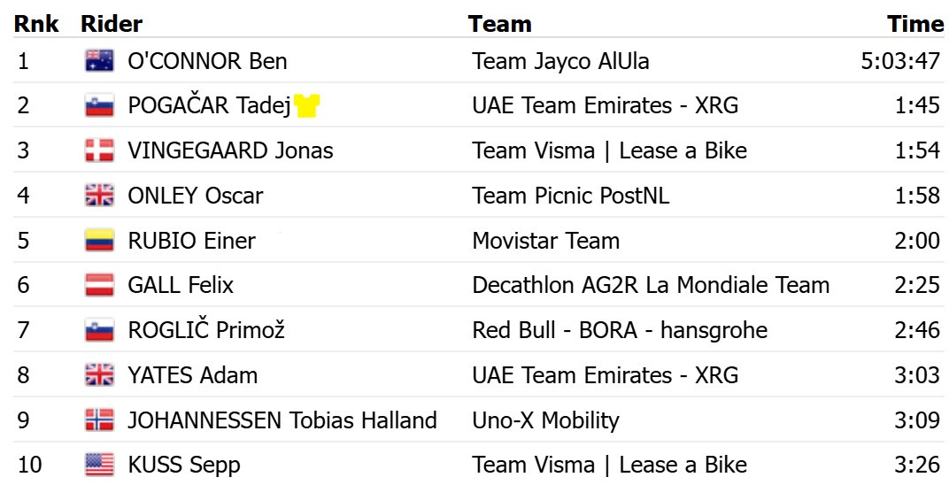Click the Danish flag beside Vingegaard
Viewport: 949px width, 485px height.
[99, 151]
